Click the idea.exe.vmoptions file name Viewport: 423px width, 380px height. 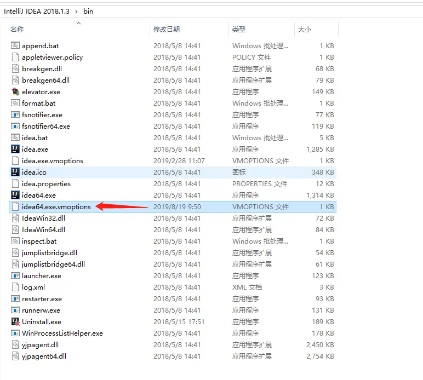53,160
